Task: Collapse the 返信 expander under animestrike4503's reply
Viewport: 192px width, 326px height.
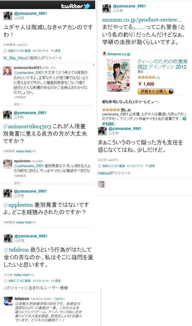Action: (18, 104)
